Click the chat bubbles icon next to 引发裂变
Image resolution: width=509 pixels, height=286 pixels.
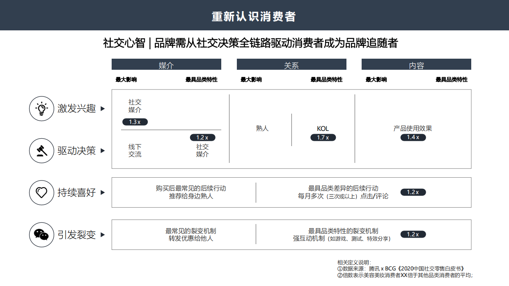(41, 235)
